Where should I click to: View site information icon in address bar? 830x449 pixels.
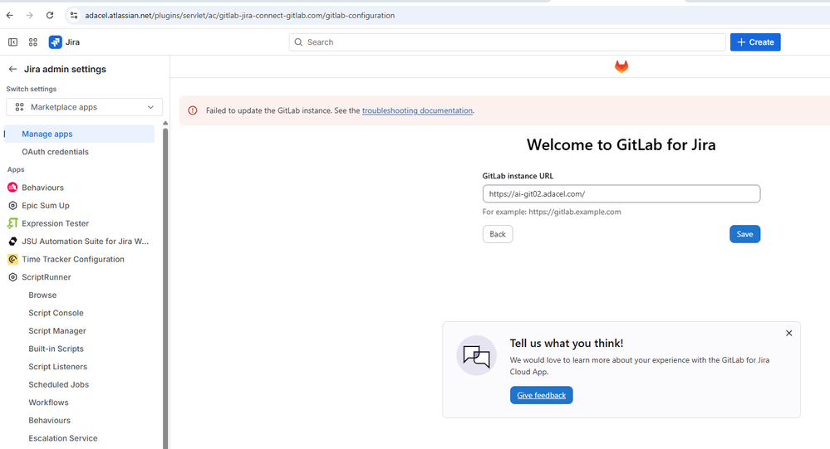[x=74, y=15]
